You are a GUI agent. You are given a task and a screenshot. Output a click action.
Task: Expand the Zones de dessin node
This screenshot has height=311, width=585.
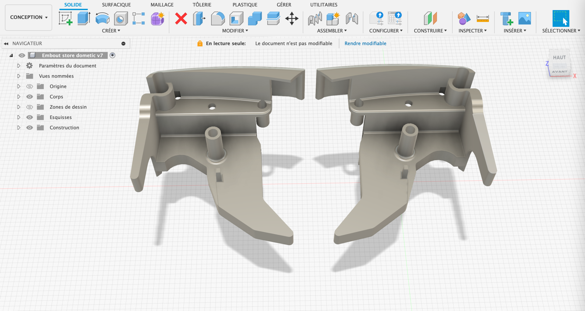(x=19, y=107)
